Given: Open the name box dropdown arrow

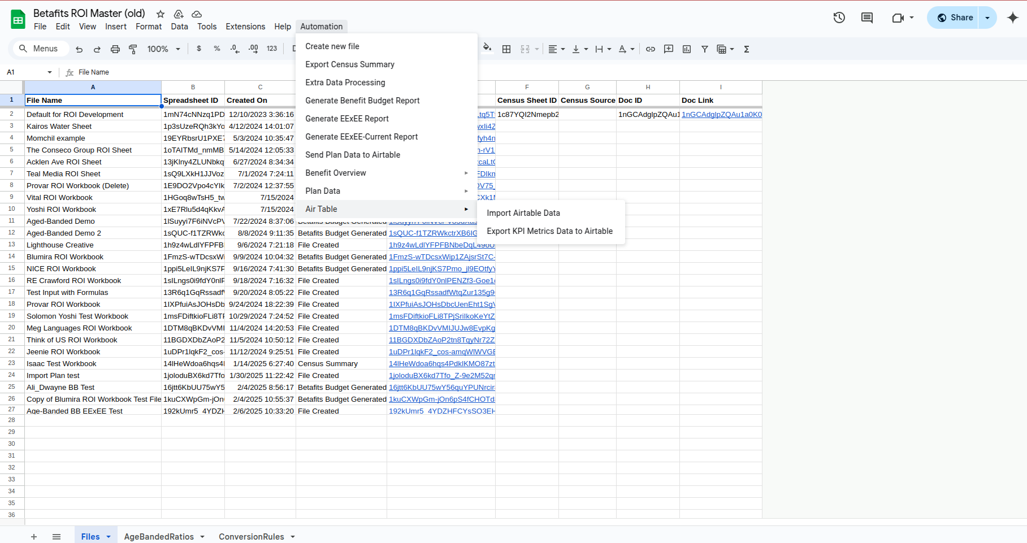Looking at the screenshot, I should coord(50,72).
